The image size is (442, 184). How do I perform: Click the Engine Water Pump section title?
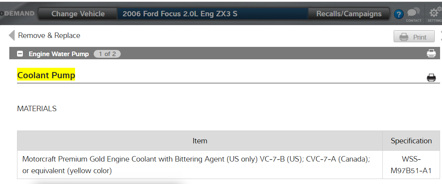pos(59,54)
